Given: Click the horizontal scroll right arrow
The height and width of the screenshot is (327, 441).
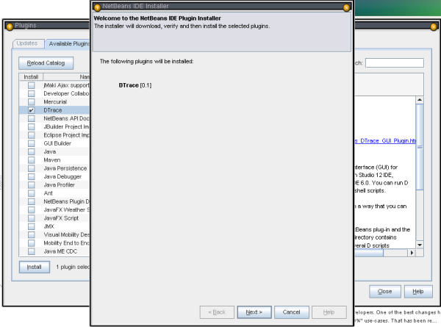Looking at the screenshot, I should [x=412, y=253].
